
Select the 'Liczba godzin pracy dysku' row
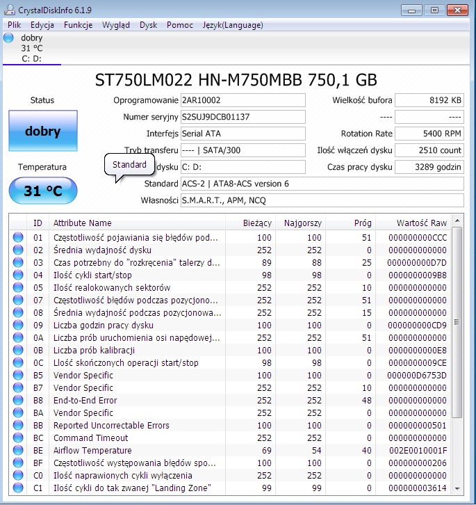pyautogui.click(x=230, y=325)
